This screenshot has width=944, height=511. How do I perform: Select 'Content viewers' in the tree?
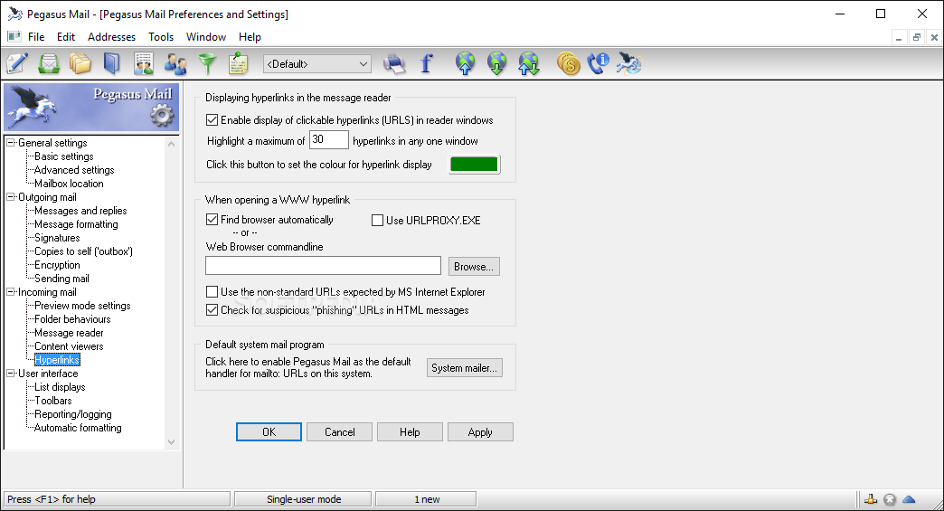click(69, 346)
